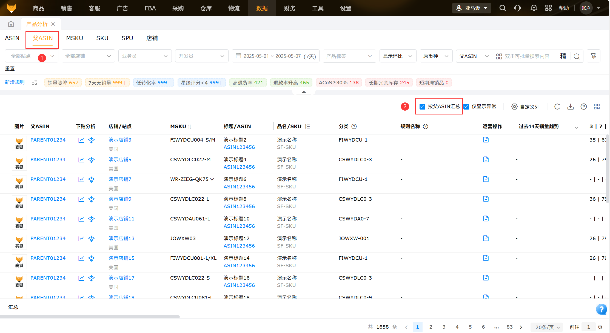Click the search magnifier icon in top bar

click(502, 8)
